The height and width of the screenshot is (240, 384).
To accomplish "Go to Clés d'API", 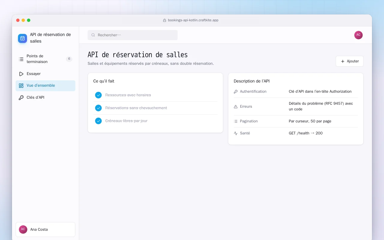I will click(x=45, y=97).
